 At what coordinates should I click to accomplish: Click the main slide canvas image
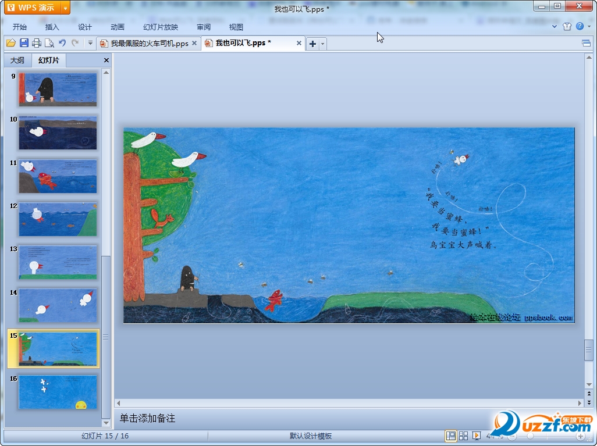(x=349, y=225)
